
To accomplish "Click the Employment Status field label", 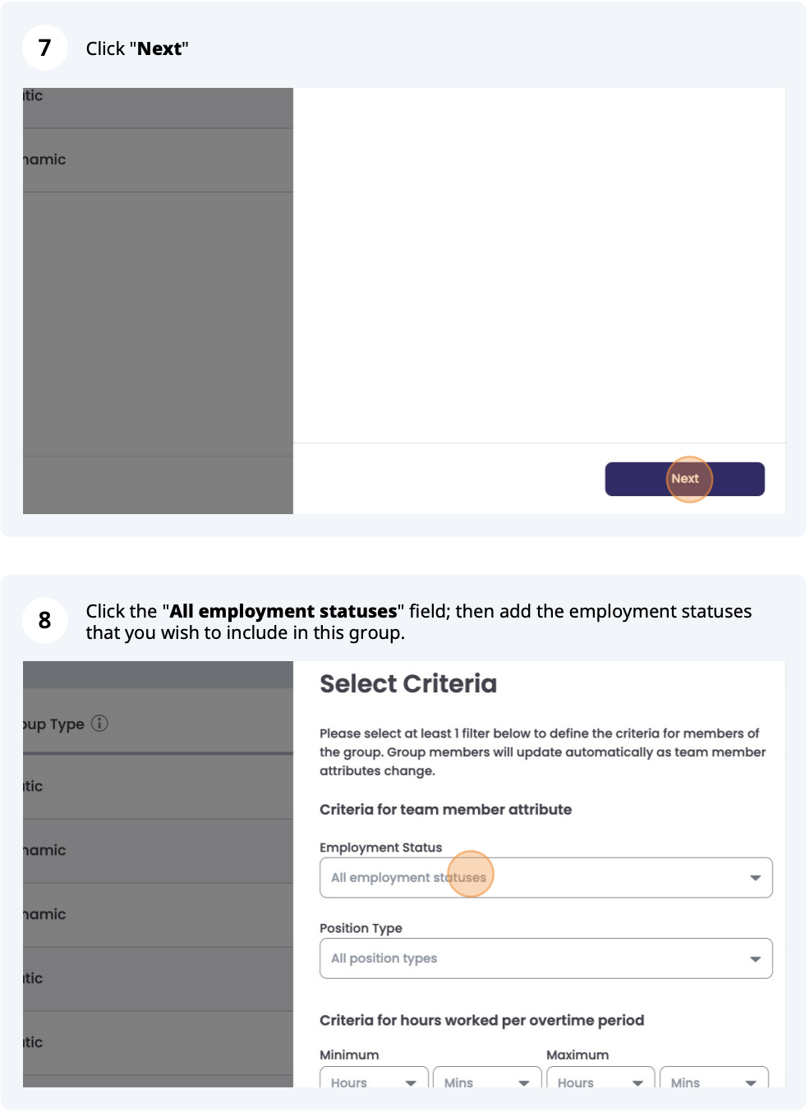I will coord(380,847).
